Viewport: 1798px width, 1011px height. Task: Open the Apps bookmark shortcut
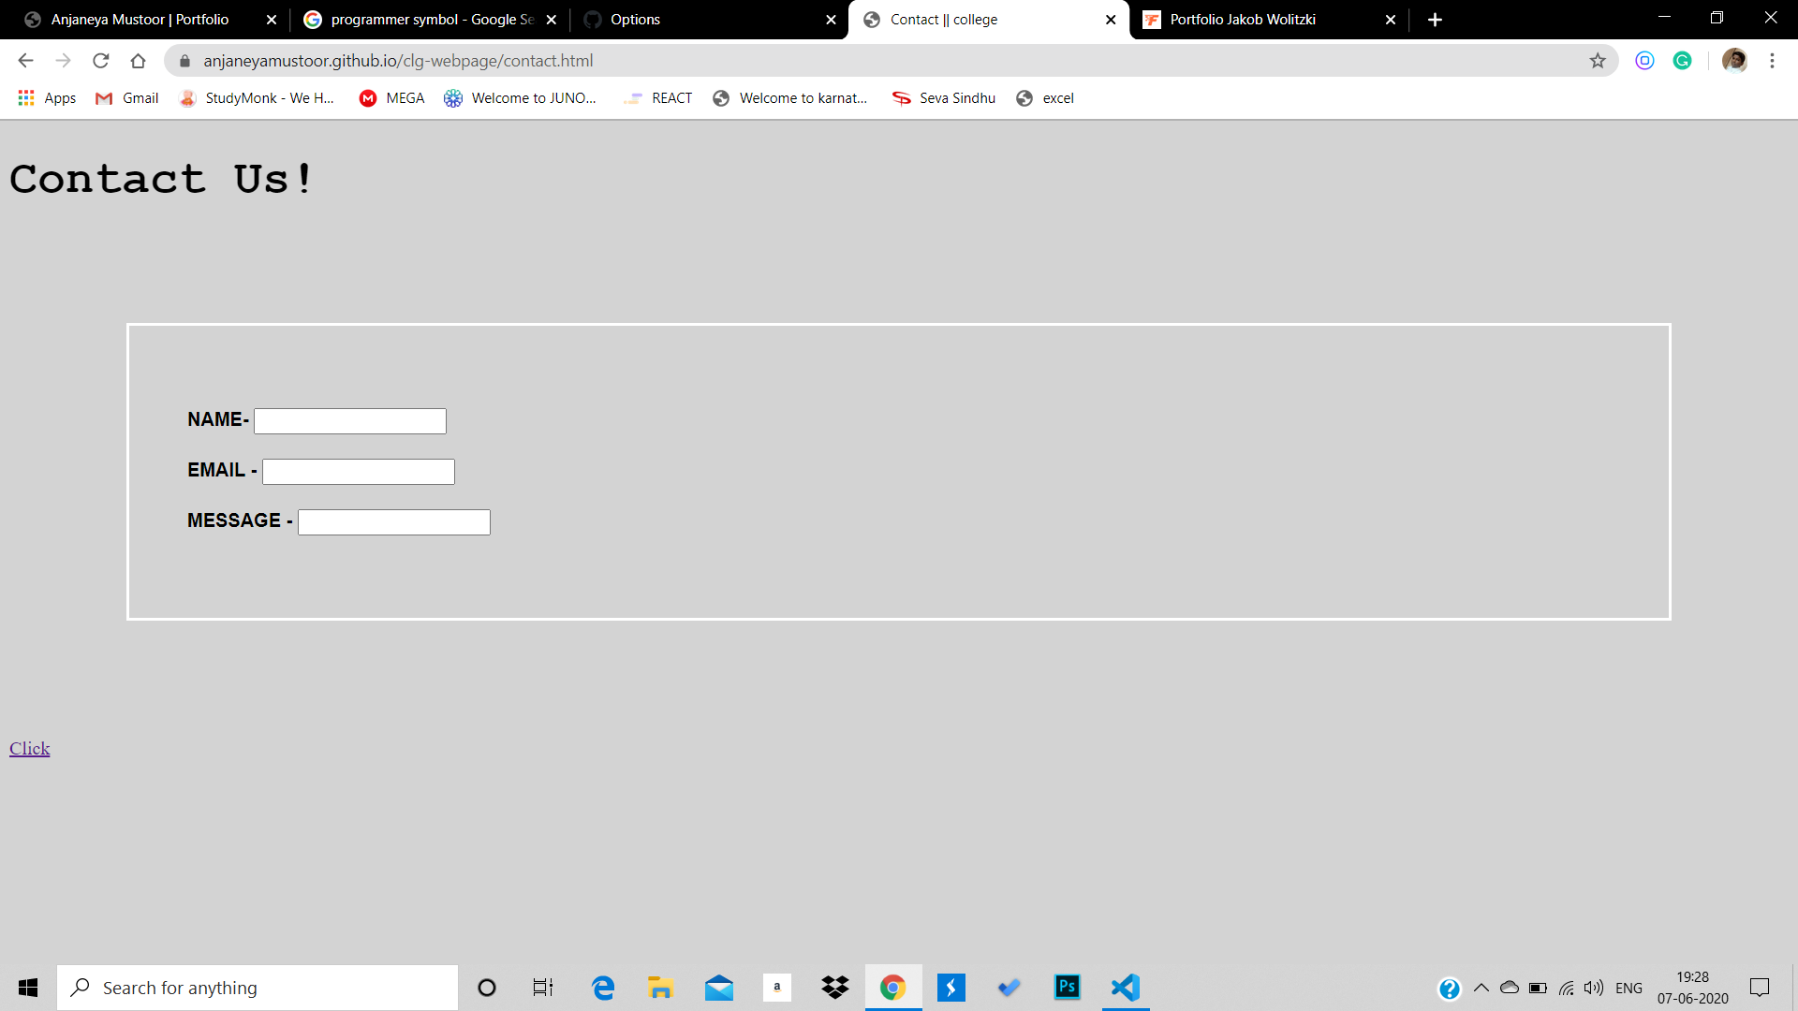pyautogui.click(x=47, y=98)
